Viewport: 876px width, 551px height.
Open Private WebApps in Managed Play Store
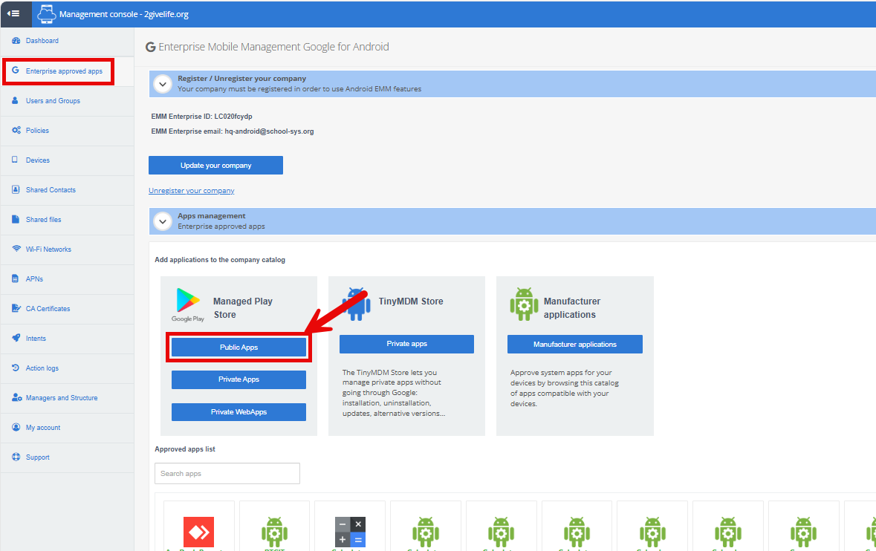coord(239,412)
